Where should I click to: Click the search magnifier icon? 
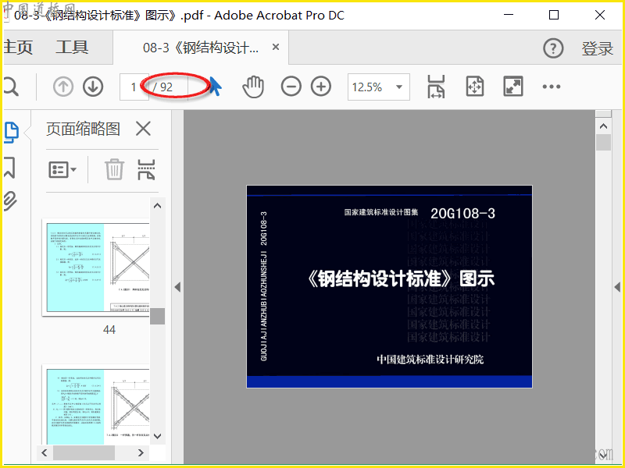(x=11, y=87)
